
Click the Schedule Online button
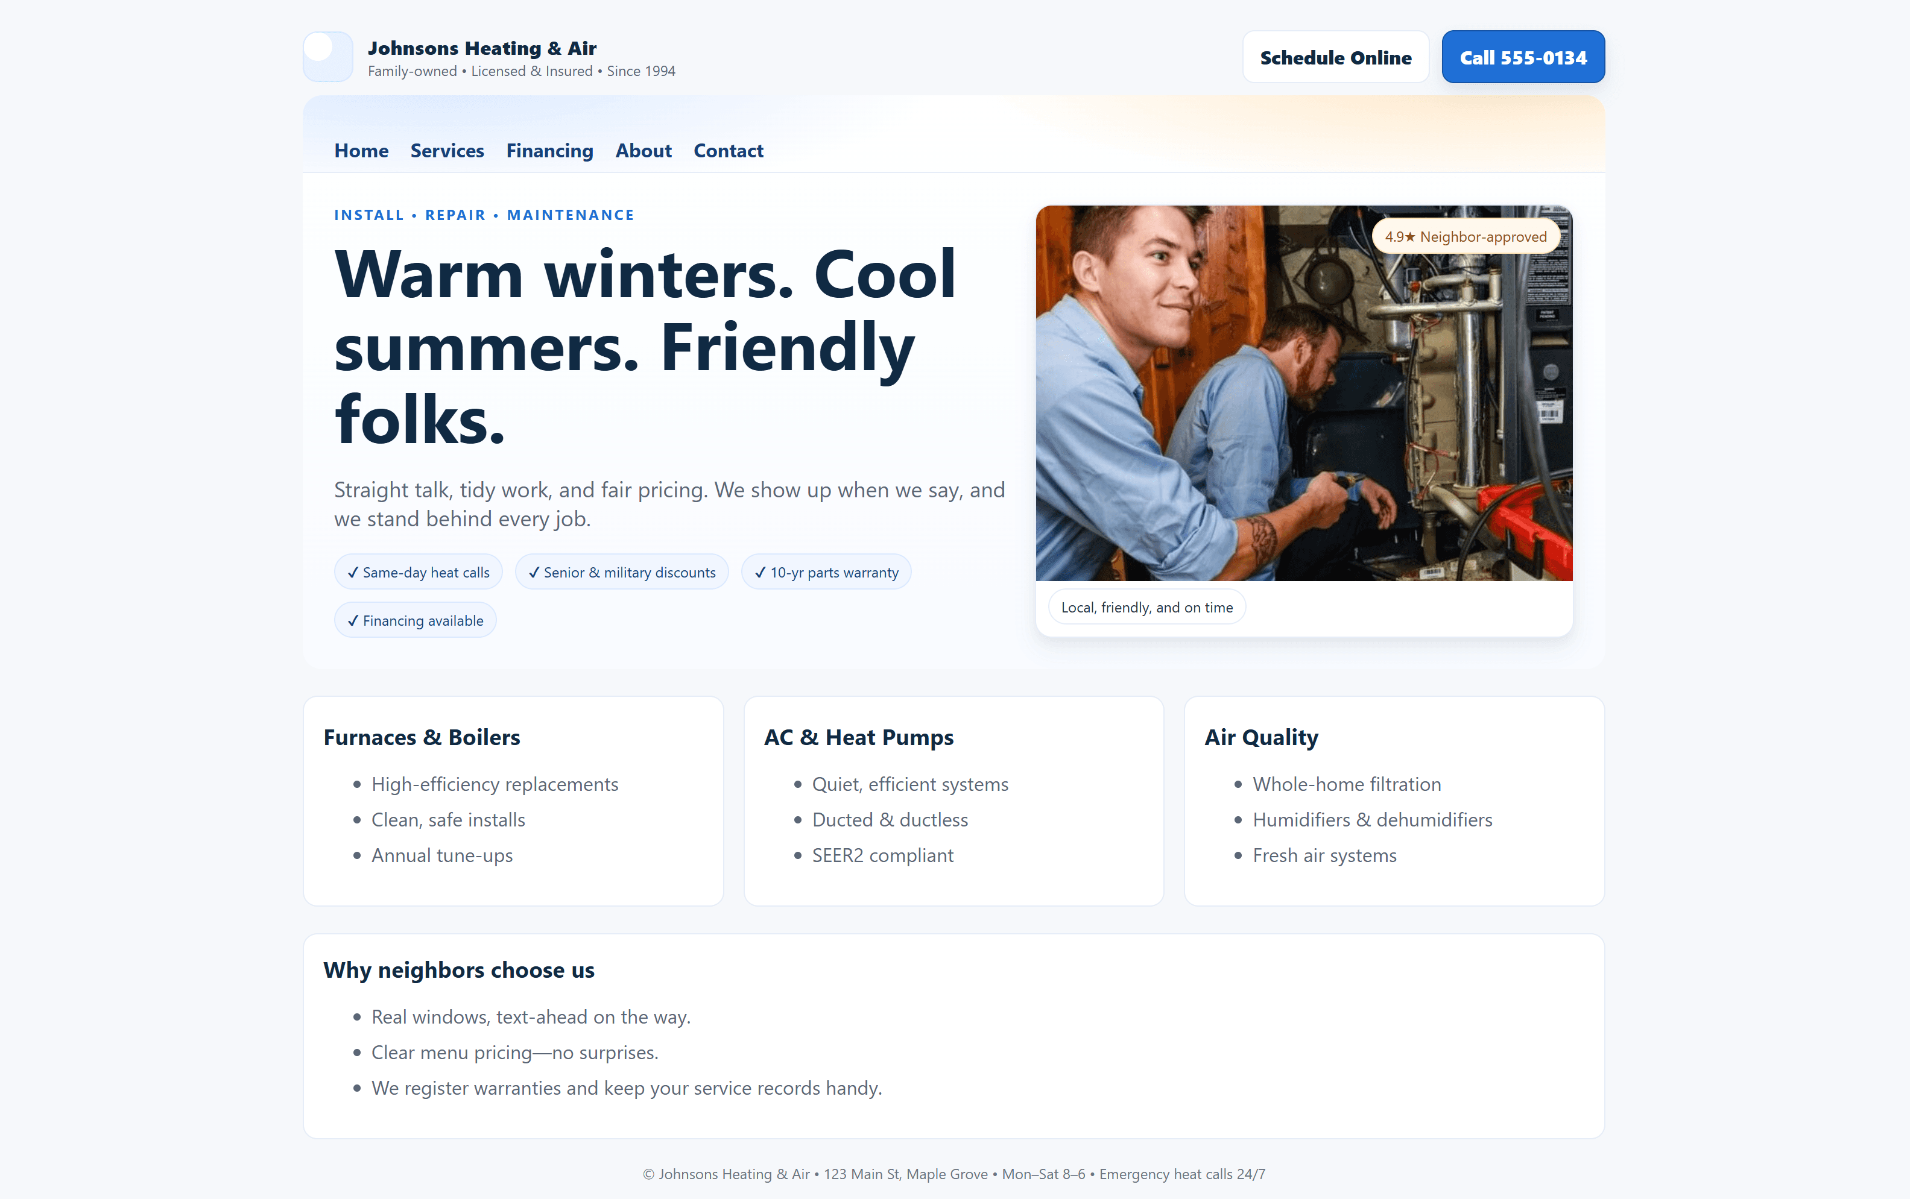click(1336, 57)
